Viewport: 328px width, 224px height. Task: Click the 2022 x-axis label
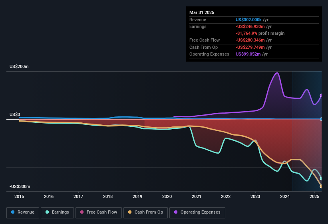[226, 196]
